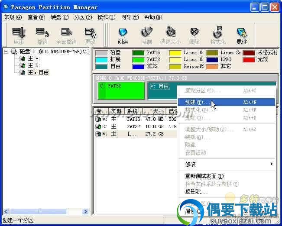Screen dimensions: 282x226
Task: Click the 27.2 GB size cell
Action: point(154,134)
